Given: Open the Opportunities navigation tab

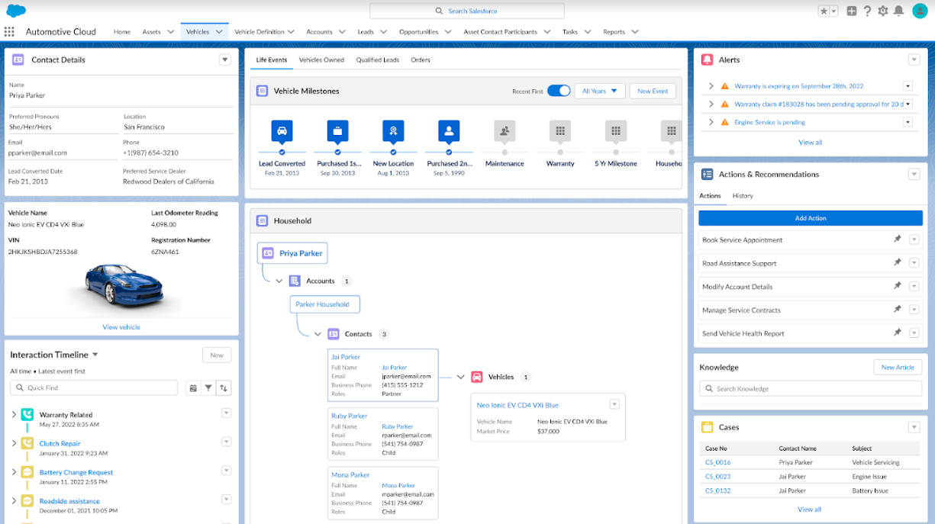Looking at the screenshot, I should pos(418,32).
